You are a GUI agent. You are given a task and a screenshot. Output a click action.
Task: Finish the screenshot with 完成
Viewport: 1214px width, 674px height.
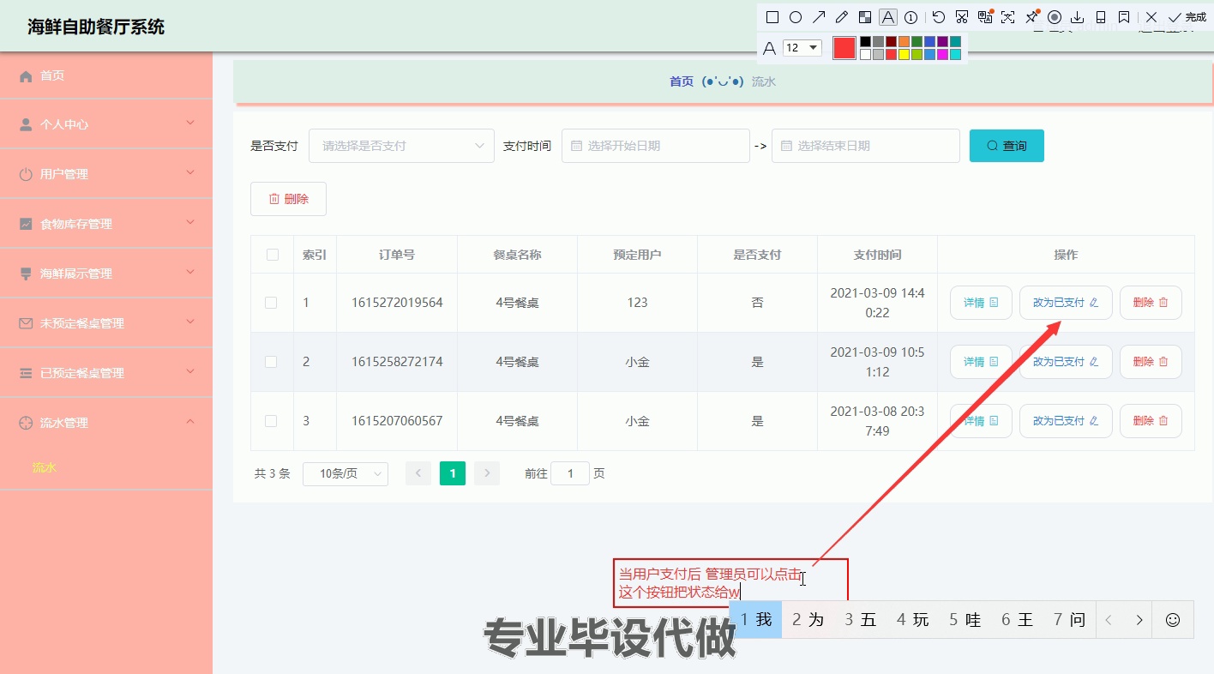tap(1187, 17)
